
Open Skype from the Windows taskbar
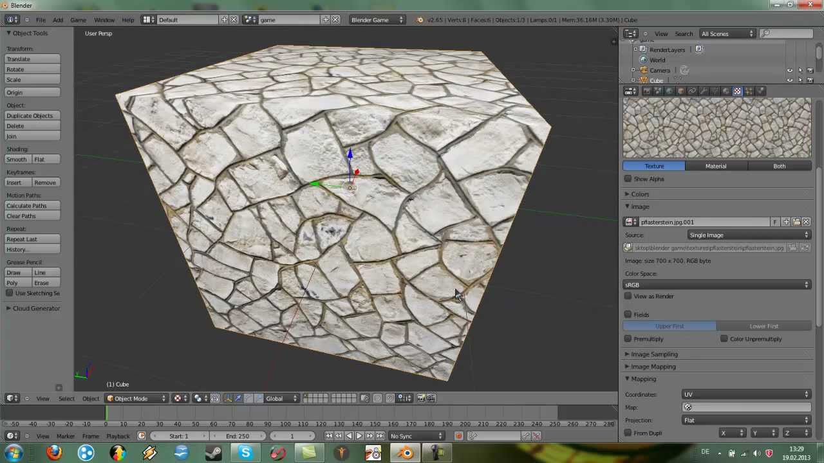pyautogui.click(x=245, y=453)
